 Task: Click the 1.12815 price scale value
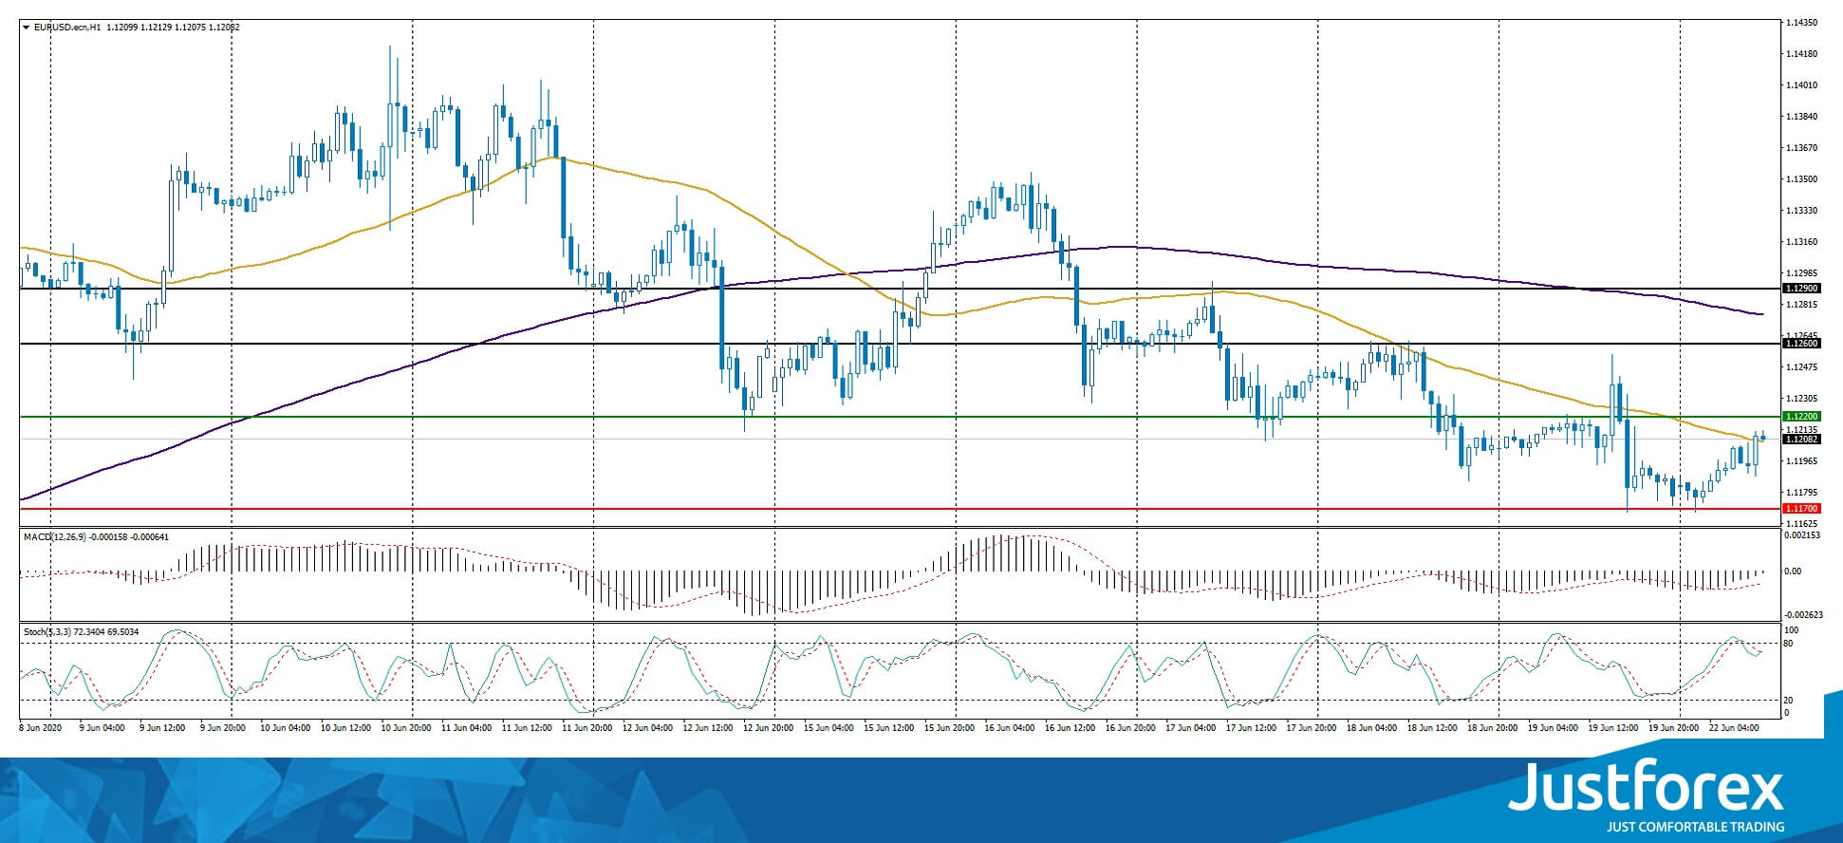pos(1801,305)
